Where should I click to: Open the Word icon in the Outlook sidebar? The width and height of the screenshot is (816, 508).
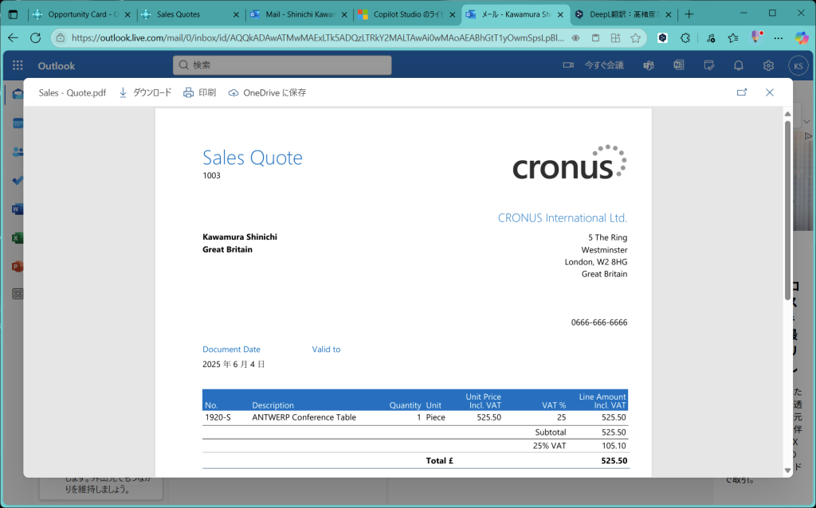(x=18, y=209)
